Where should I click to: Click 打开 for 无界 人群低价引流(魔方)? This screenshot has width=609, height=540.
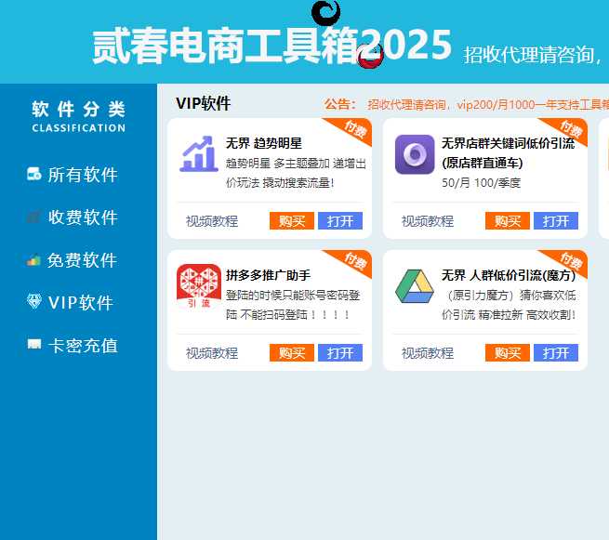(x=556, y=353)
